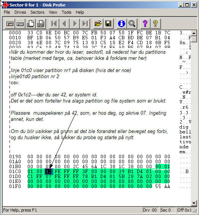Click the BF byte in row 0010
This screenshot has width=199, height=215.
tap(30, 38)
